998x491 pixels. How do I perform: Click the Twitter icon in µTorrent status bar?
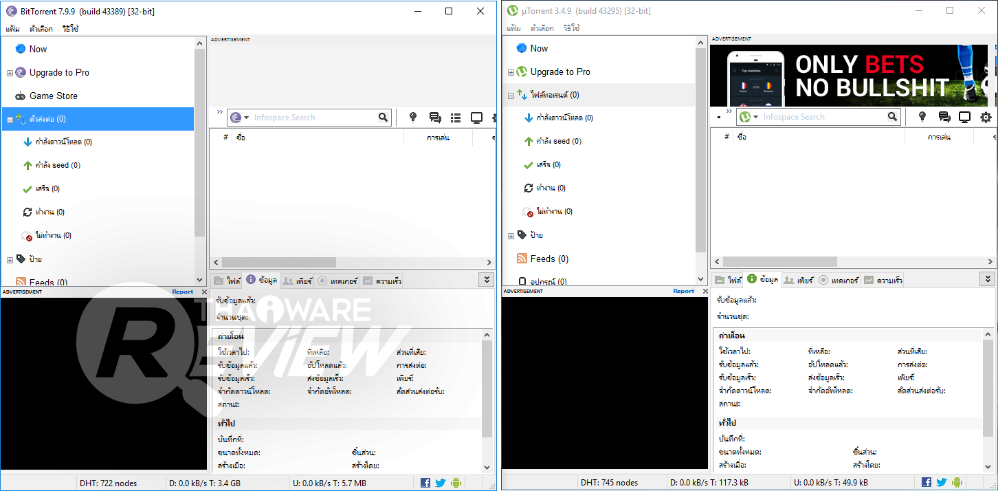point(942,482)
